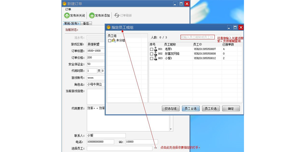
Task: Confirm selection with 确定 button
Action: click(231, 109)
